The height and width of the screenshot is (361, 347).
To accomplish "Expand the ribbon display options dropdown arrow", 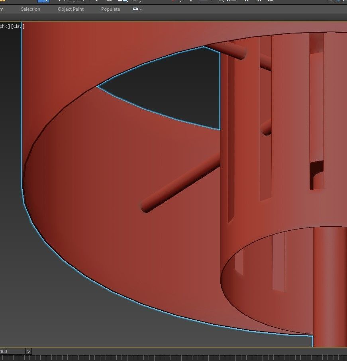I will 141,9.
